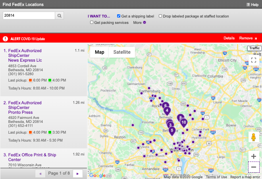262x179 pixels.
Task: Click green pickup swatch beside 4:00 PM
Action: tap(50, 80)
